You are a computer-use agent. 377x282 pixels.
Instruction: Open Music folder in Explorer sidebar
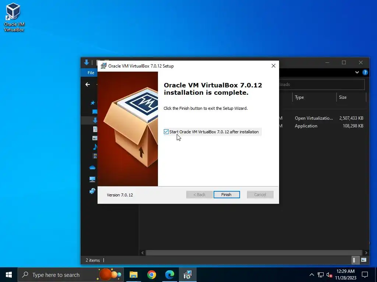pos(95,147)
